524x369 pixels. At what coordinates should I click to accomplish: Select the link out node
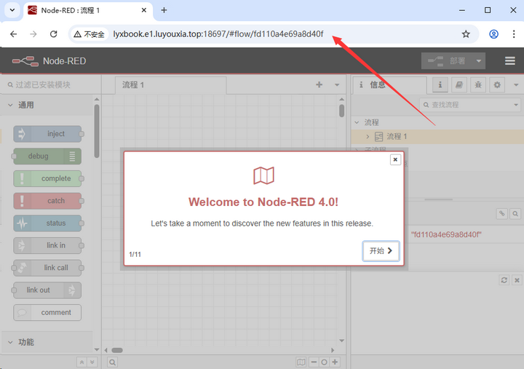[48, 290]
